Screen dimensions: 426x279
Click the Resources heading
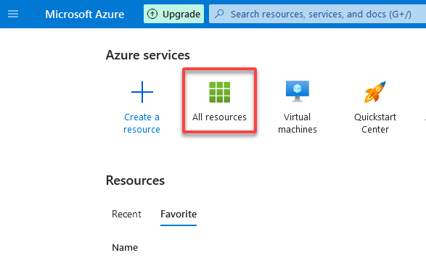135,180
